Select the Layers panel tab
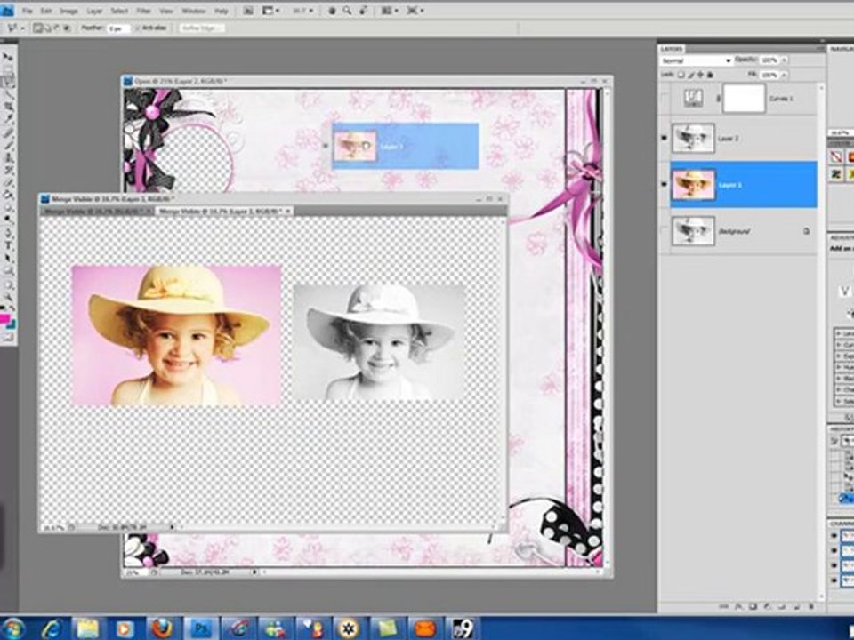854x640 pixels. click(x=672, y=49)
